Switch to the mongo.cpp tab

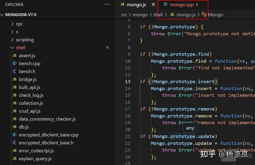tap(184, 5)
